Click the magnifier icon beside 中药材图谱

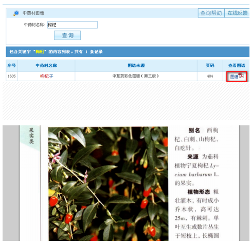[16, 13]
